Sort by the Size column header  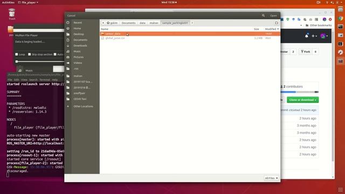(257, 29)
